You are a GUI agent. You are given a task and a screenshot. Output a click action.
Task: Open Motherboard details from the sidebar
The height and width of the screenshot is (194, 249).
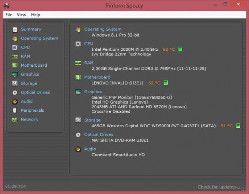pyautogui.click(x=34, y=65)
